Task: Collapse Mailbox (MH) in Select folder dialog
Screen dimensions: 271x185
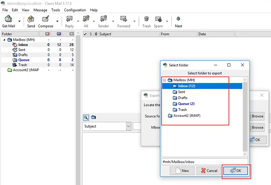Action: [164, 80]
